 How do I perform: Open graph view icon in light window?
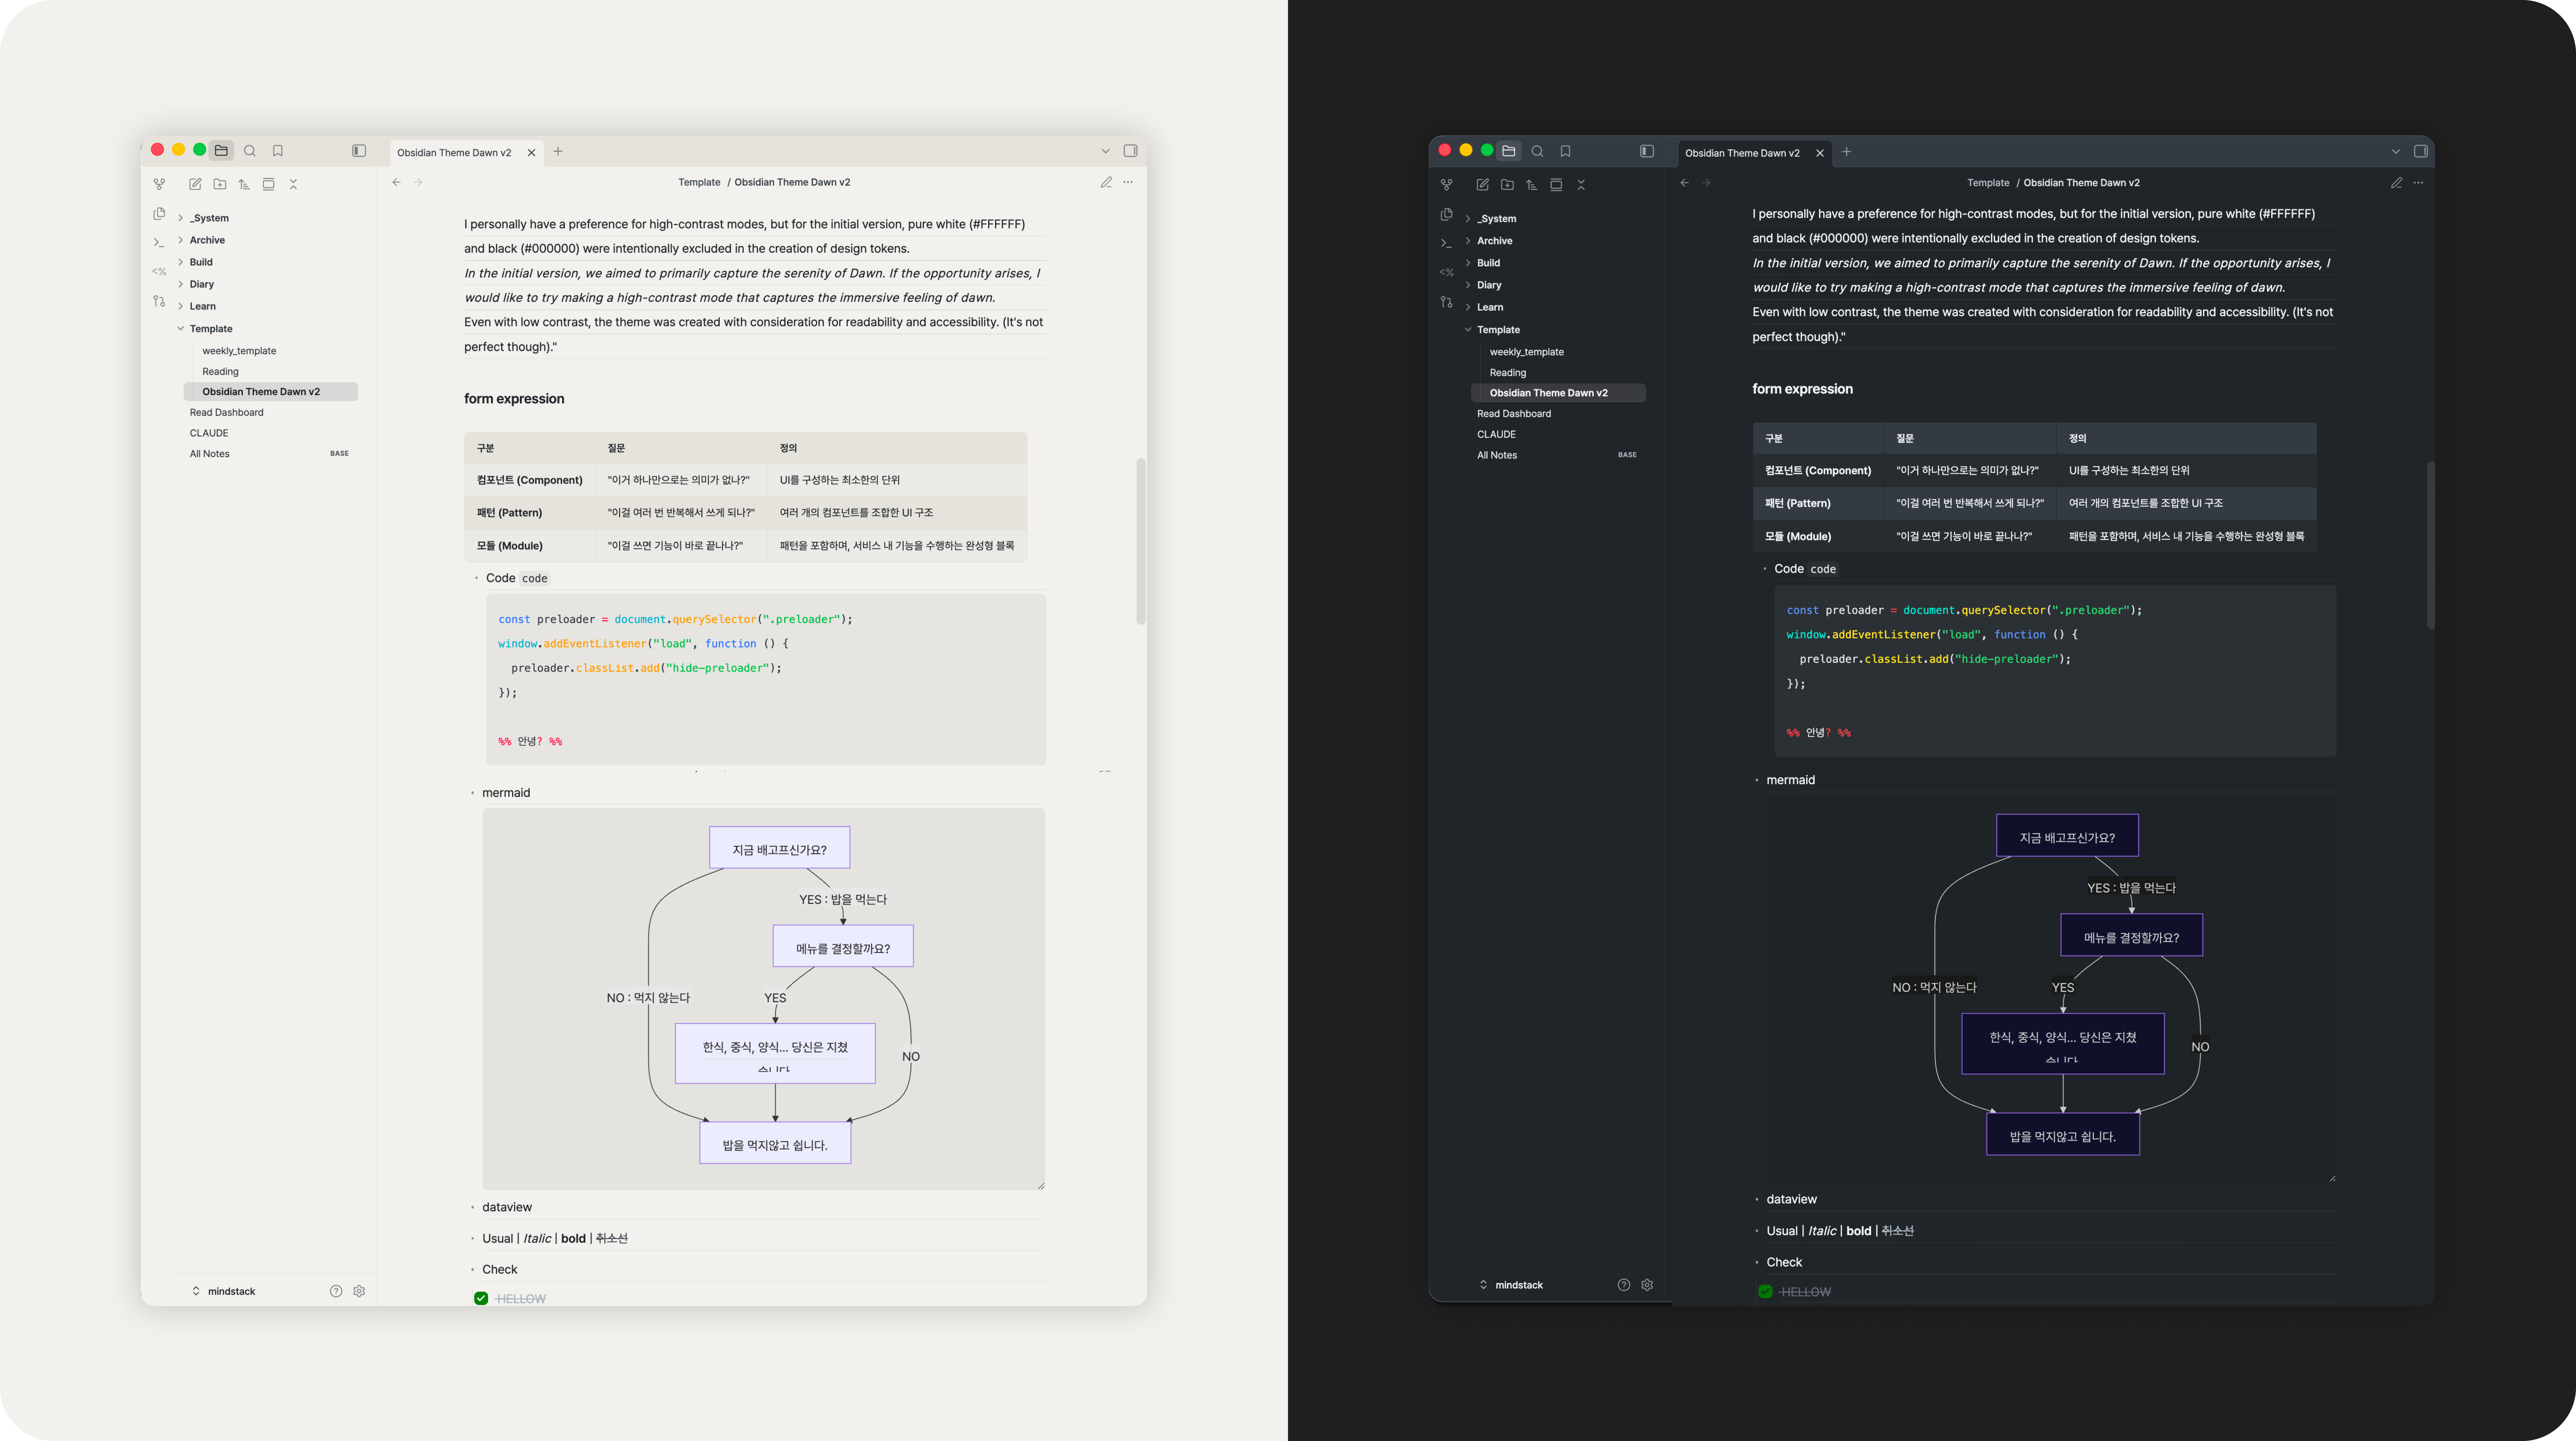159,184
